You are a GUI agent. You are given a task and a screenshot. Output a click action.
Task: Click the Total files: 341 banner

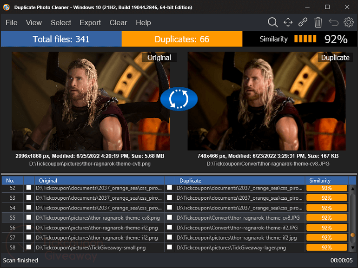[61, 39]
